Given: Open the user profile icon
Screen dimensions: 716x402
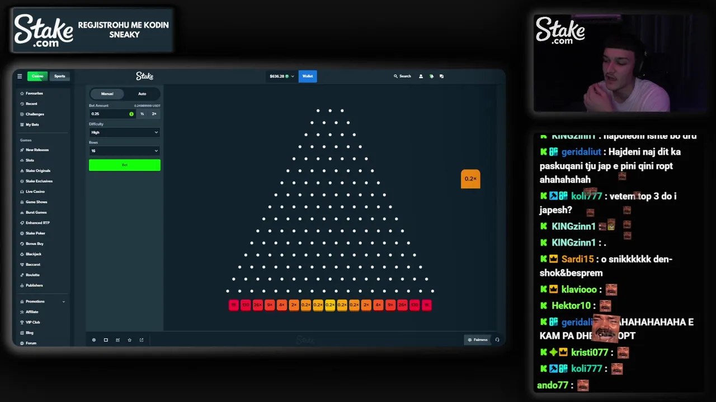Looking at the screenshot, I should point(421,76).
